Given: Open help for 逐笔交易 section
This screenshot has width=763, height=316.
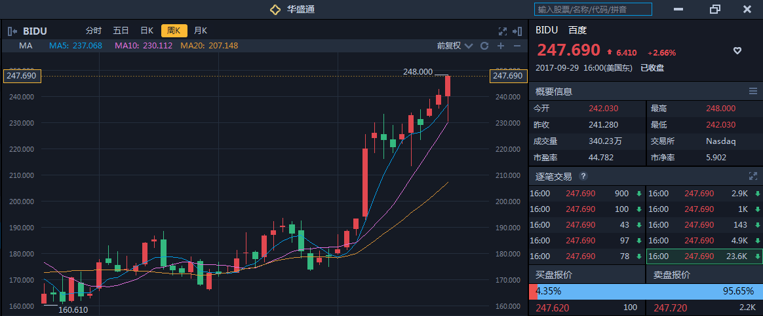Looking at the screenshot, I should (583, 177).
